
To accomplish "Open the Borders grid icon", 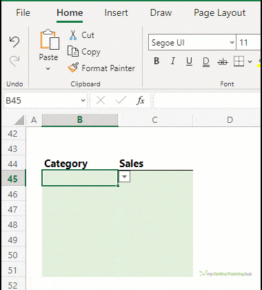I will click(x=239, y=61).
